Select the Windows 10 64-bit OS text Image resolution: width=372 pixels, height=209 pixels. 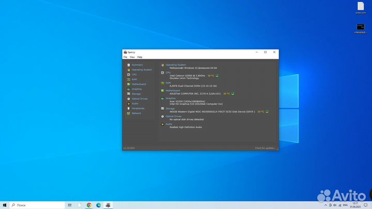(193, 68)
